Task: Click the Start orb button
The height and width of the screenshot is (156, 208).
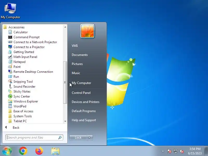Action: (x=7, y=151)
